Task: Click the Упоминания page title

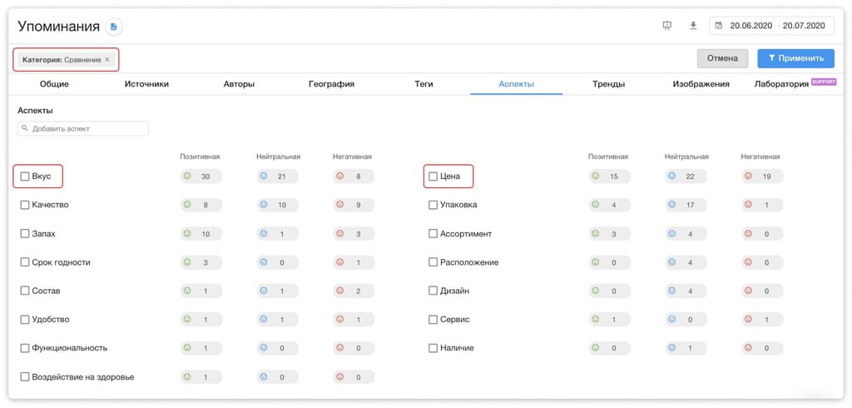Action: tap(59, 26)
